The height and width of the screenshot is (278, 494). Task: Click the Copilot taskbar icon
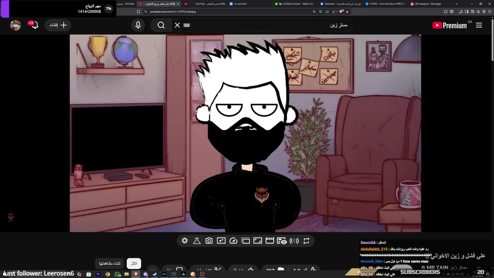point(79,274)
